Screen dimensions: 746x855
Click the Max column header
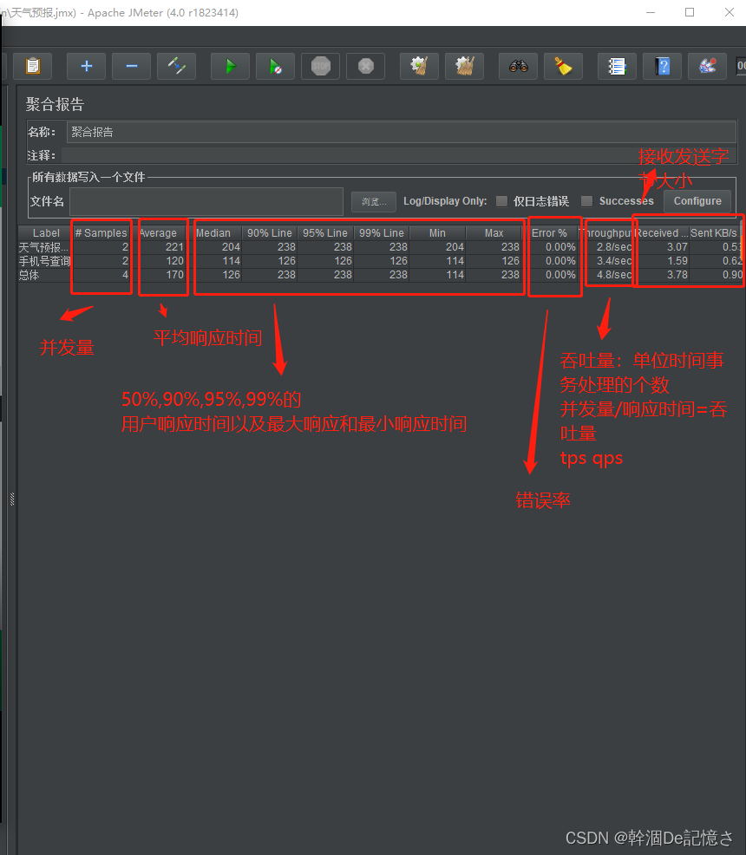[494, 233]
